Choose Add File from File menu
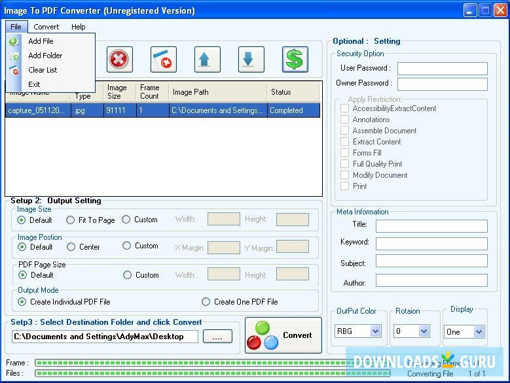Screen dimensions: 510x383 coord(41,41)
